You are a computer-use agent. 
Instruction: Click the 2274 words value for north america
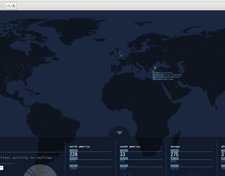pyautogui.click(x=73, y=161)
